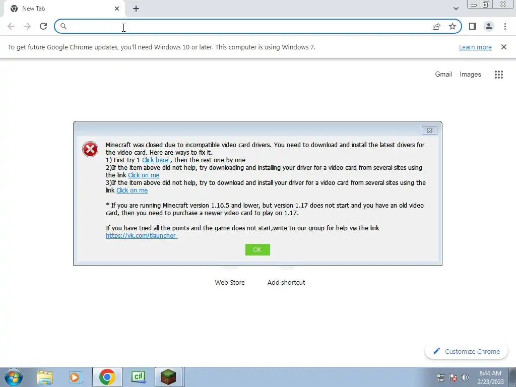Open Chrome three-dot menu

[505, 26]
